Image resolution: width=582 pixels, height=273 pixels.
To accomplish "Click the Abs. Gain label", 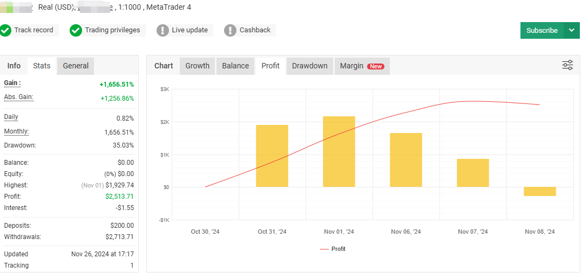I will click(18, 97).
